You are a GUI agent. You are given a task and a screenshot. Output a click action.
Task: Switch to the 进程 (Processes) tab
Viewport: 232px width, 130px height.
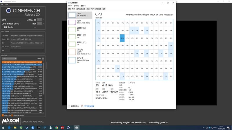pyautogui.click(x=69, y=9)
